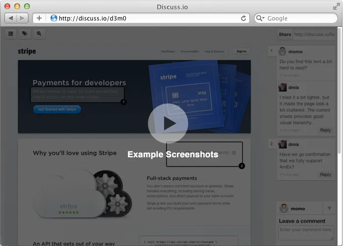Focus the discuss.io/d3m0 address field

tap(141, 18)
